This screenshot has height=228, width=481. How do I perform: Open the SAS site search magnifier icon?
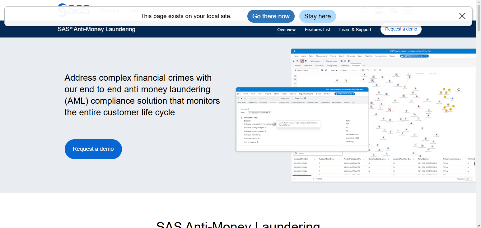[x=364, y=11]
